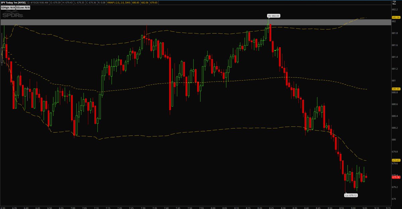Click the R: 0.08 range value
This screenshot has height=209, width=402.
pyautogui.click(x=102, y=3)
